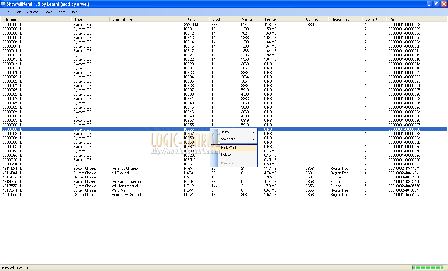Sort by Channel Title column header

(146, 19)
